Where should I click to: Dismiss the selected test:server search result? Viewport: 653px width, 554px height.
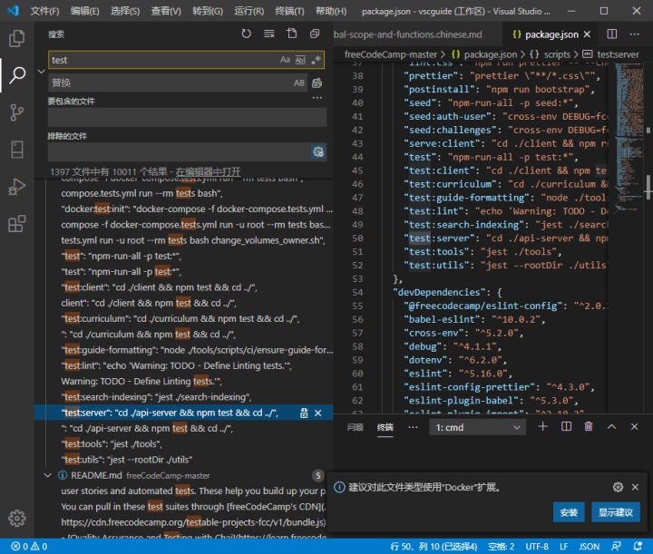318,413
